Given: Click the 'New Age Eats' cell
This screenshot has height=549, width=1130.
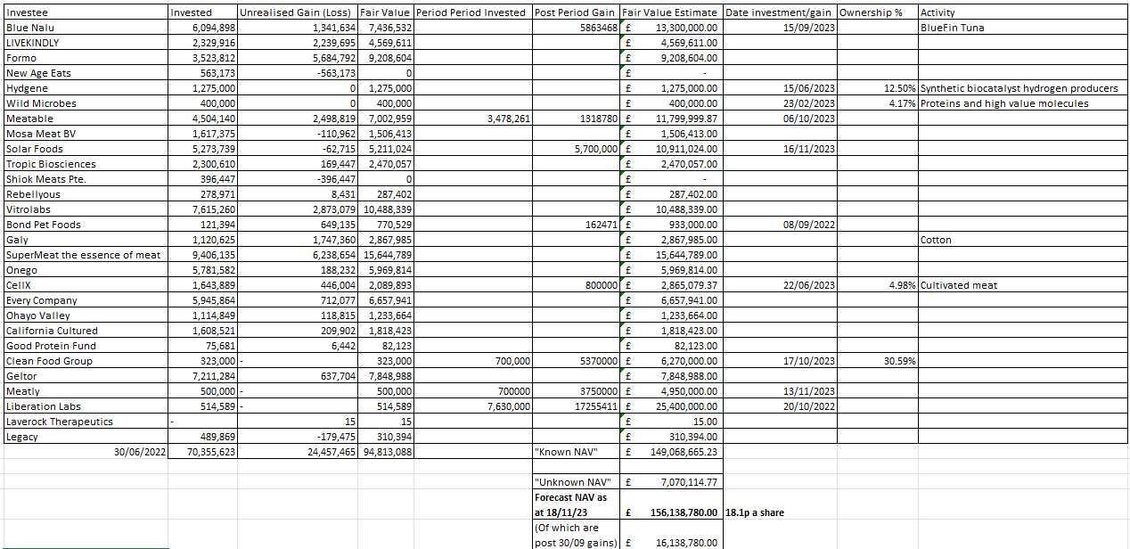Looking at the screenshot, I should (x=86, y=73).
